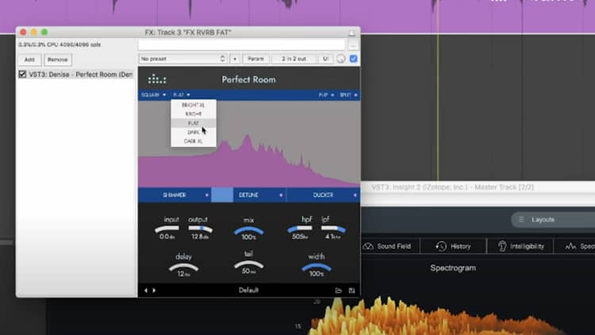Close the FLAT tone dropdown in blue bar
The height and width of the screenshot is (335, 595).
(x=182, y=94)
